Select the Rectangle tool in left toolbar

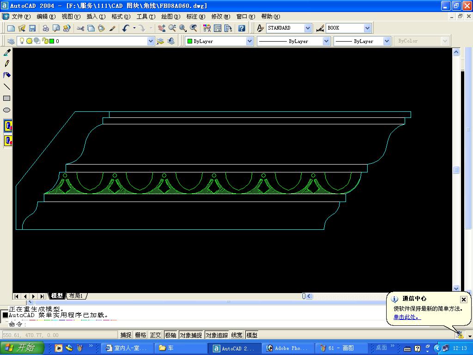point(7,98)
